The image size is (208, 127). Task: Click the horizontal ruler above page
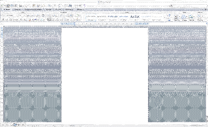tap(105, 24)
